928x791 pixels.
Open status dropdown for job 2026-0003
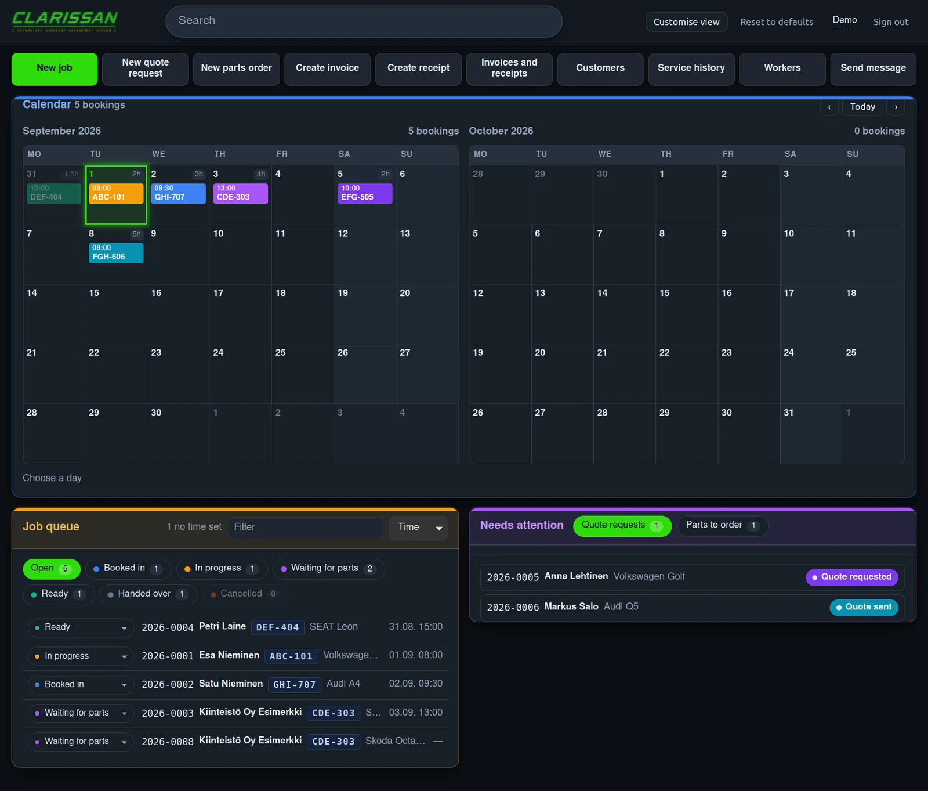point(81,713)
